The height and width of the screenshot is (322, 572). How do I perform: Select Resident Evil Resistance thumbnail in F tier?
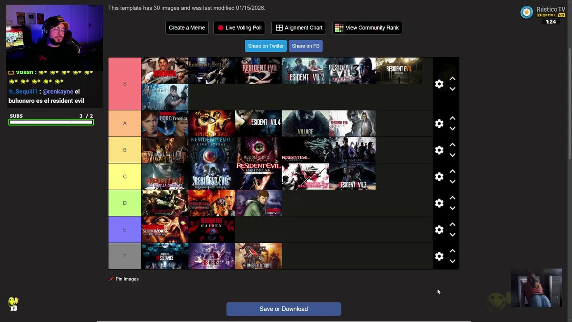pyautogui.click(x=165, y=256)
